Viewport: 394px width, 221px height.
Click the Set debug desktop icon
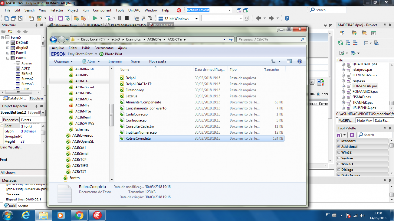(x=245, y=10)
